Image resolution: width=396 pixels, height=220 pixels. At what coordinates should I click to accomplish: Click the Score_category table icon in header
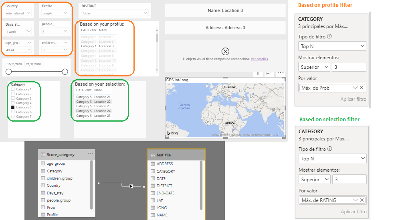coord(43,155)
